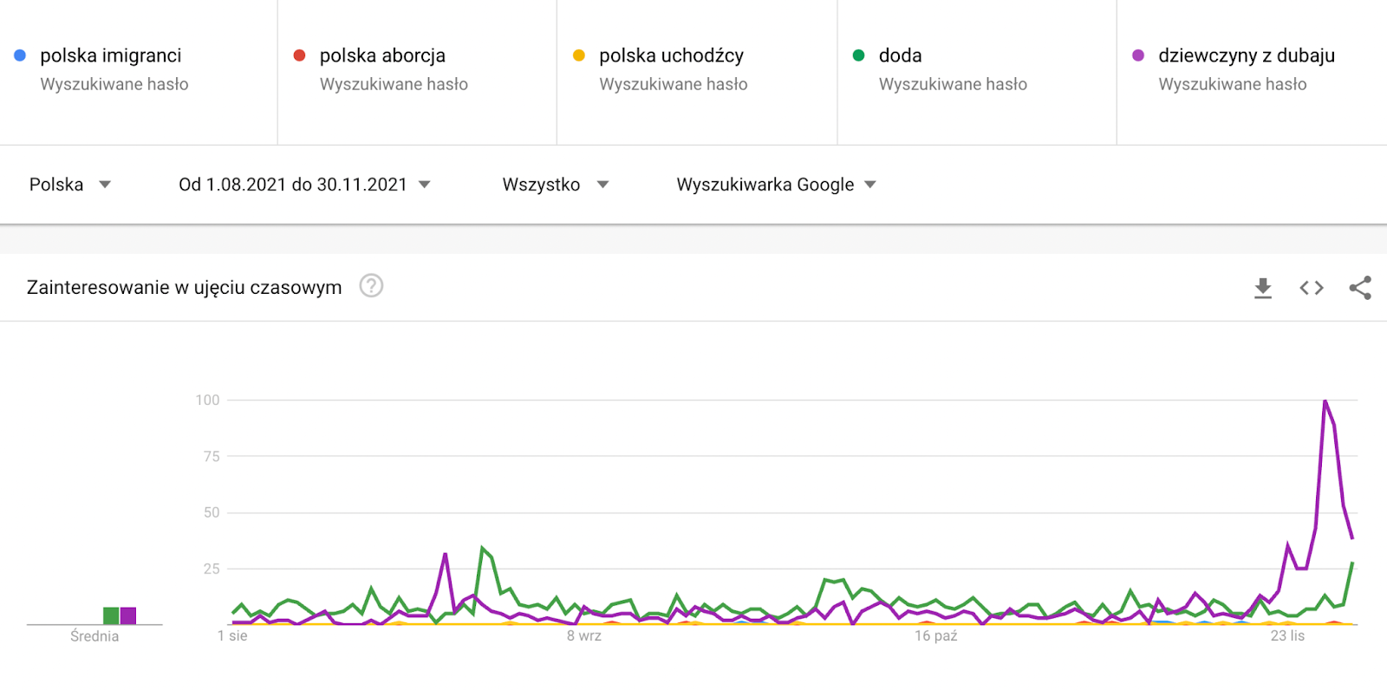Viewport: 1387px width, 690px height.
Task: Share the interest over time chart
Action: coord(1360,288)
